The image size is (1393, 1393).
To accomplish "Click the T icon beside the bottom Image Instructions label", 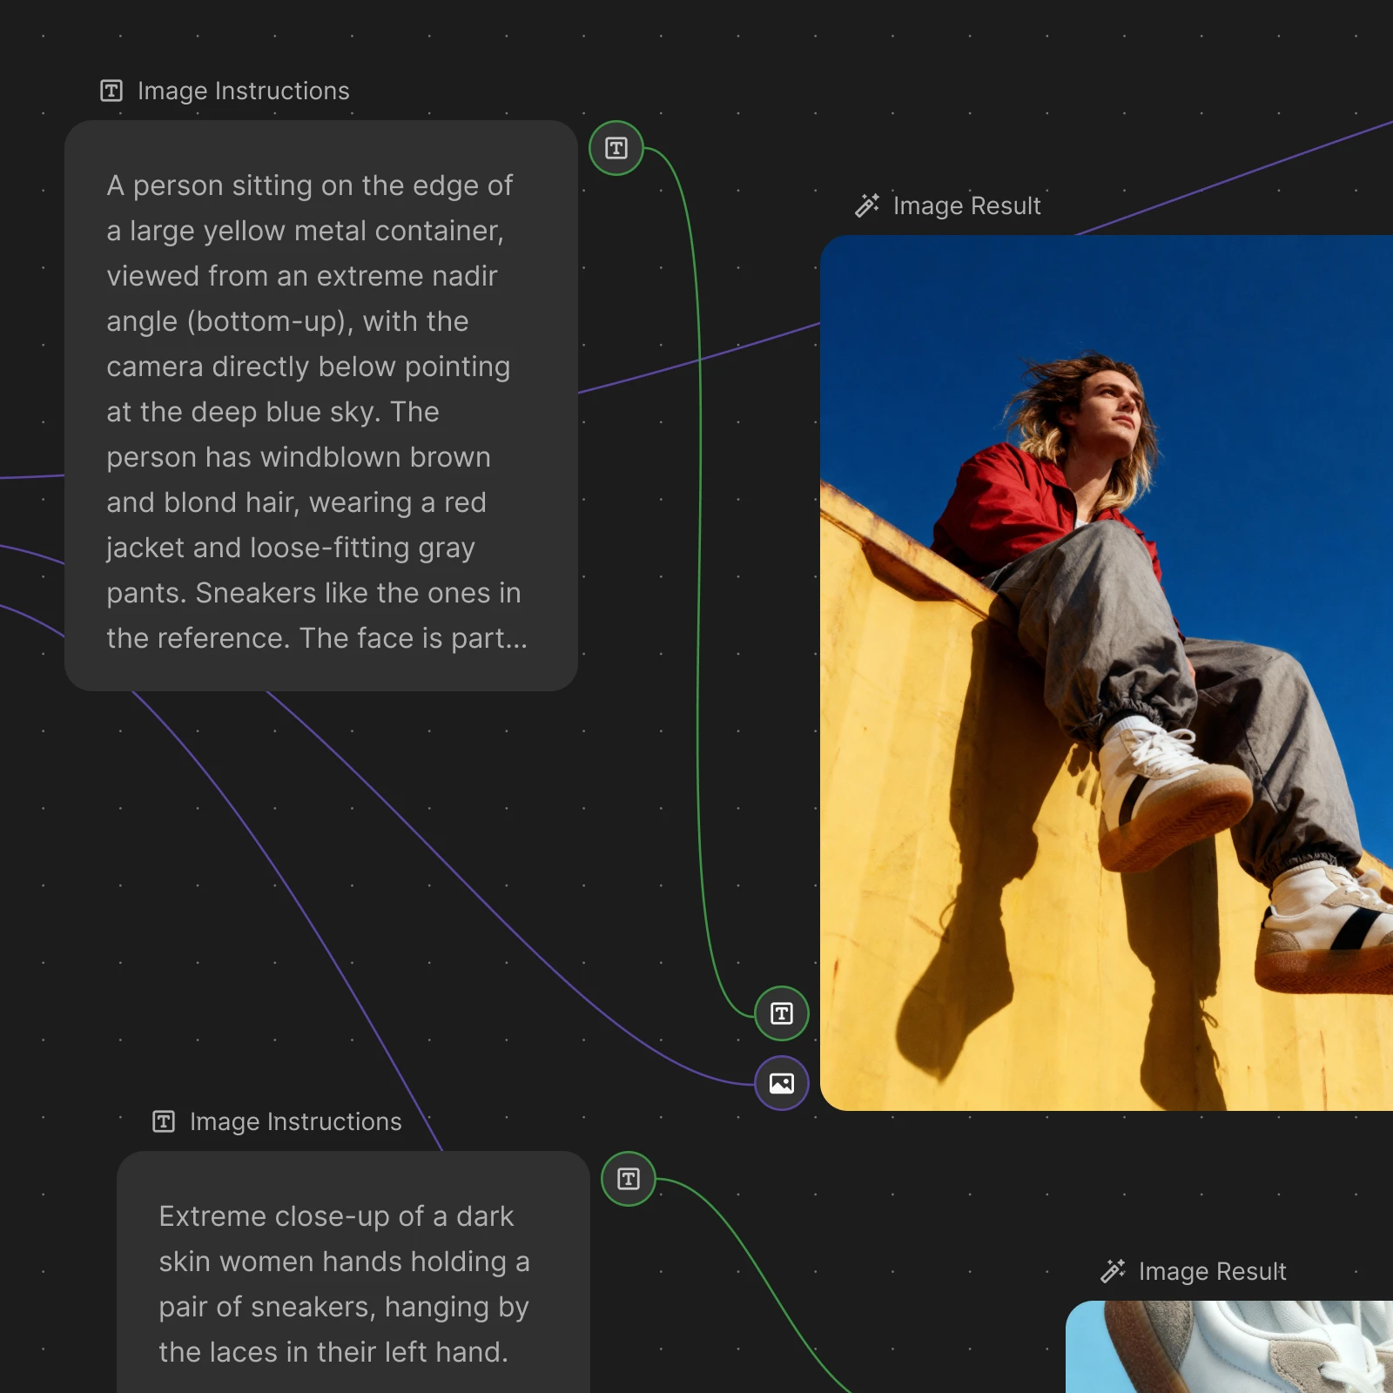I will (x=164, y=1121).
